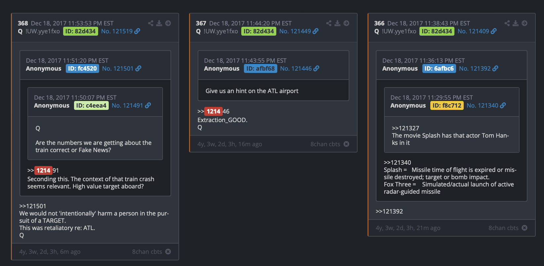Follow the >>121340 reply reference
544x266 pixels.
(397, 162)
